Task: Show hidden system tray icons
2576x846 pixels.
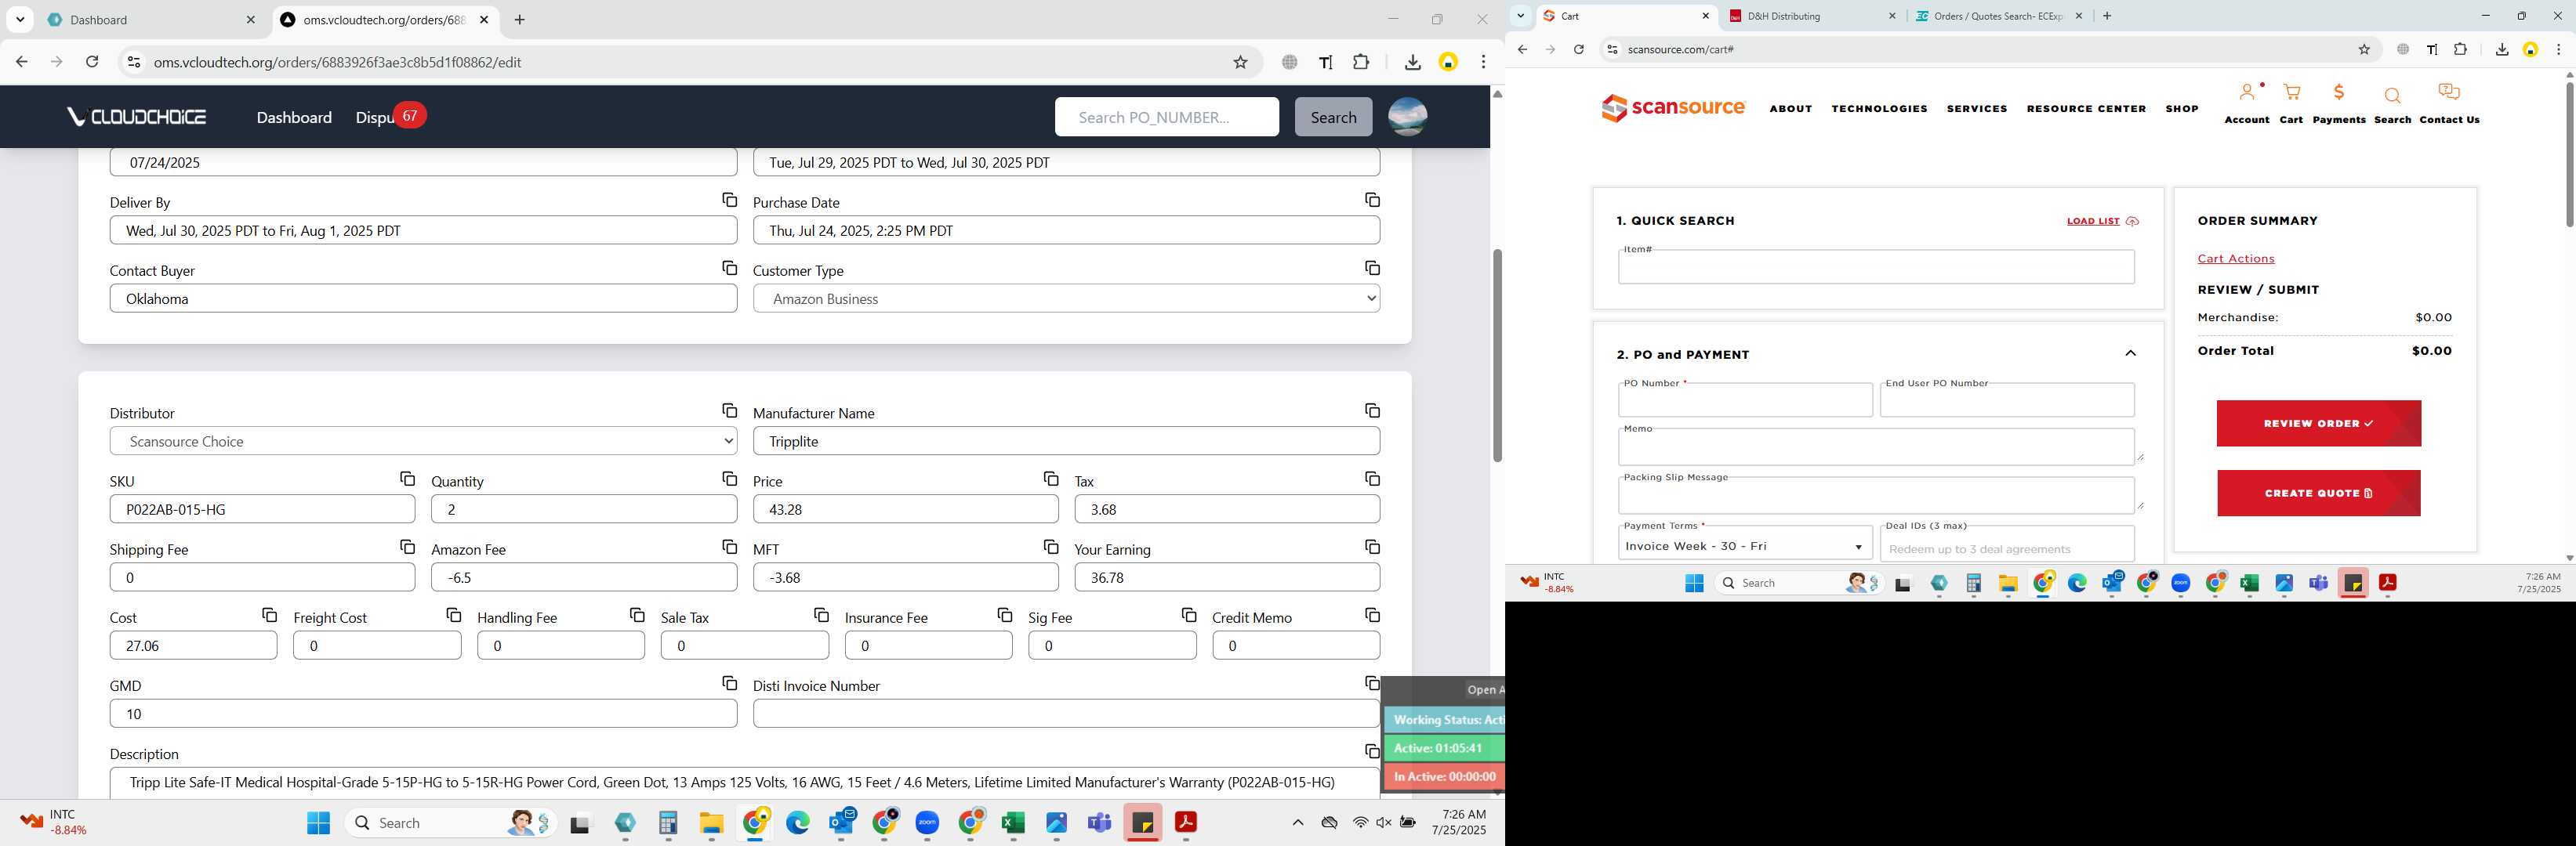Action: tap(1297, 823)
